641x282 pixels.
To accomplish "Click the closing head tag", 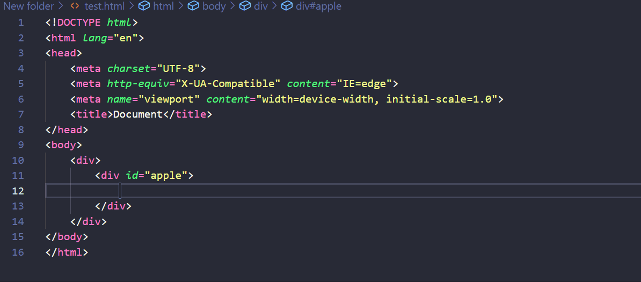I will click(x=67, y=130).
